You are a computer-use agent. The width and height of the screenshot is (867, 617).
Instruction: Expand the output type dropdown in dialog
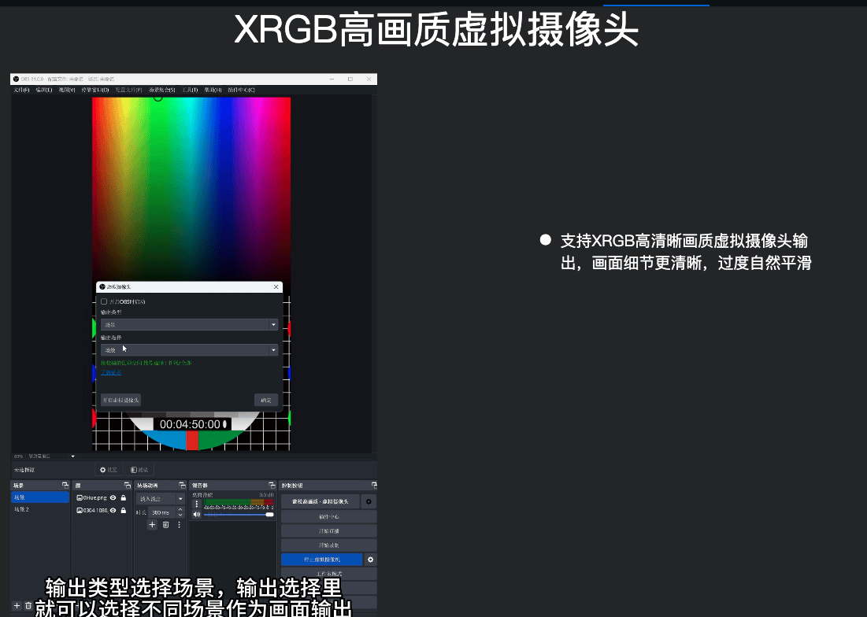(x=189, y=324)
